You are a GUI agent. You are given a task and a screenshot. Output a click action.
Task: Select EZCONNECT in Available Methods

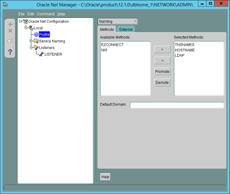113,45
